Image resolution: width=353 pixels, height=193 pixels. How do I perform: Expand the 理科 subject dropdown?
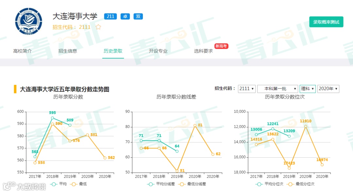click(x=308, y=88)
